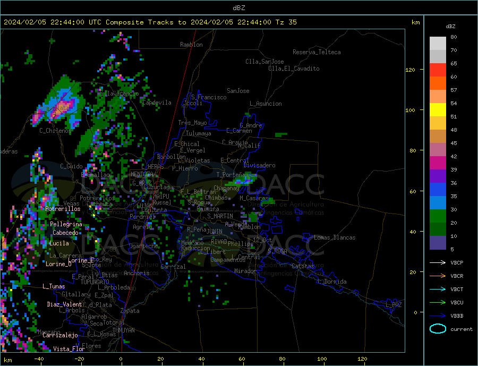Click the Lomas_Blancas label
The width and height of the screenshot is (478, 366).
tap(335, 237)
